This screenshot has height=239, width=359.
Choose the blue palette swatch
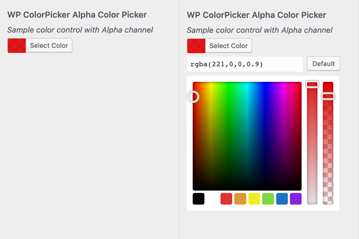coord(282,199)
